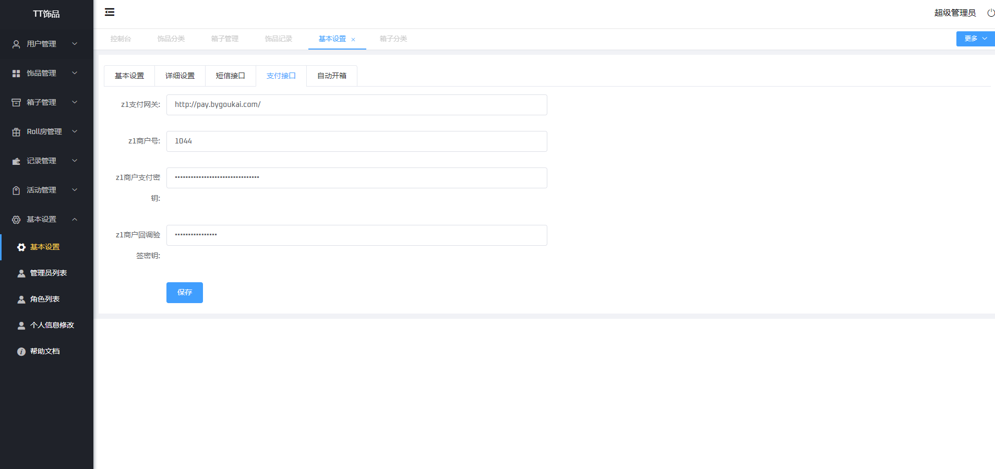Collapse the 基本设置 sidebar chevron
The height and width of the screenshot is (469, 995).
coord(75,219)
